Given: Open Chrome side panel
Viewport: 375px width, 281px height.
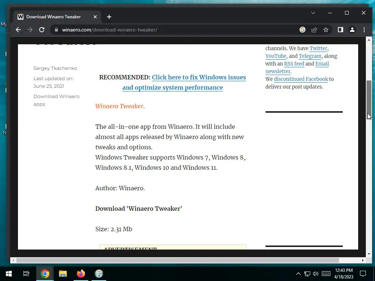Looking at the screenshot, I should [x=340, y=30].
